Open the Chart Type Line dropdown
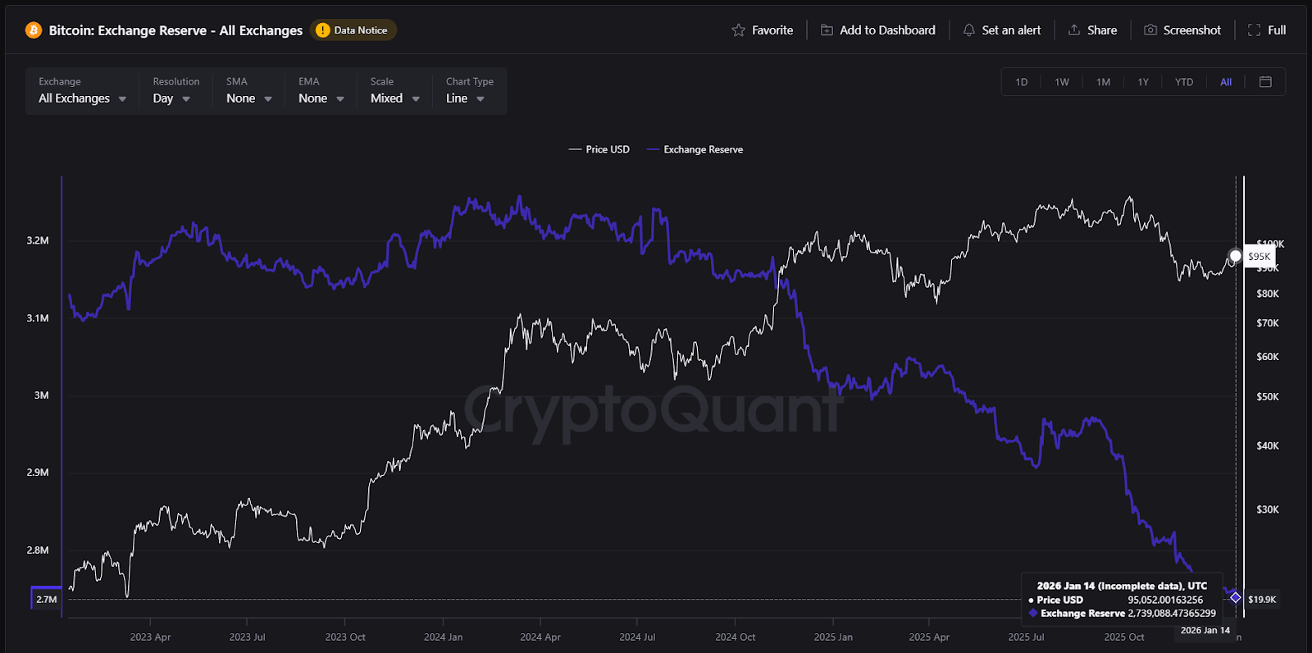Viewport: 1312px width, 653px height. 465,98
